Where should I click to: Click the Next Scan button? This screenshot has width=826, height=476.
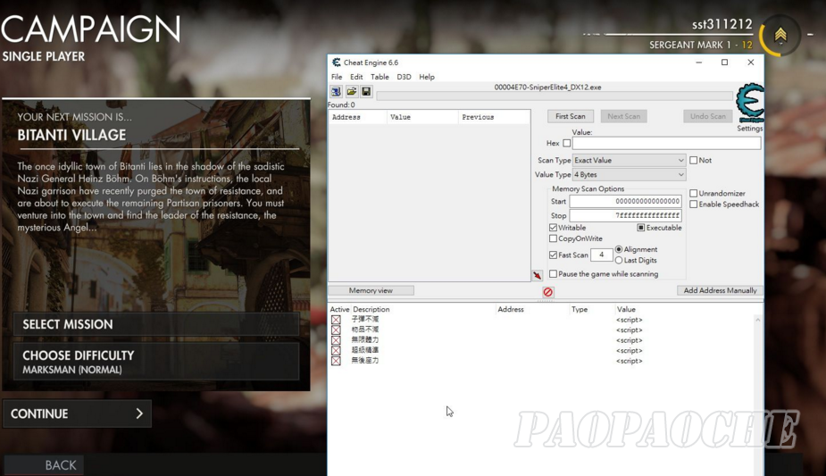623,116
